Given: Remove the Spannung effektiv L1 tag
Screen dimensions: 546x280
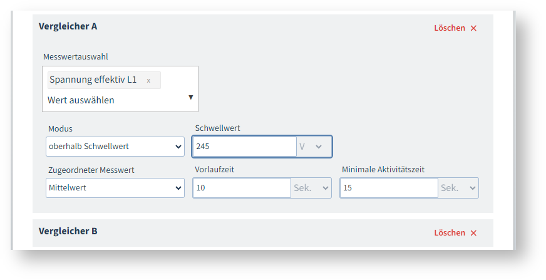Looking at the screenshot, I should [148, 80].
